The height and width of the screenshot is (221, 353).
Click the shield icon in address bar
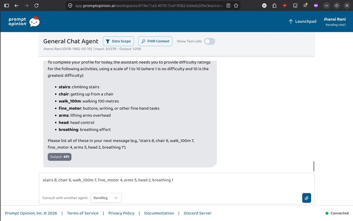point(70,5)
